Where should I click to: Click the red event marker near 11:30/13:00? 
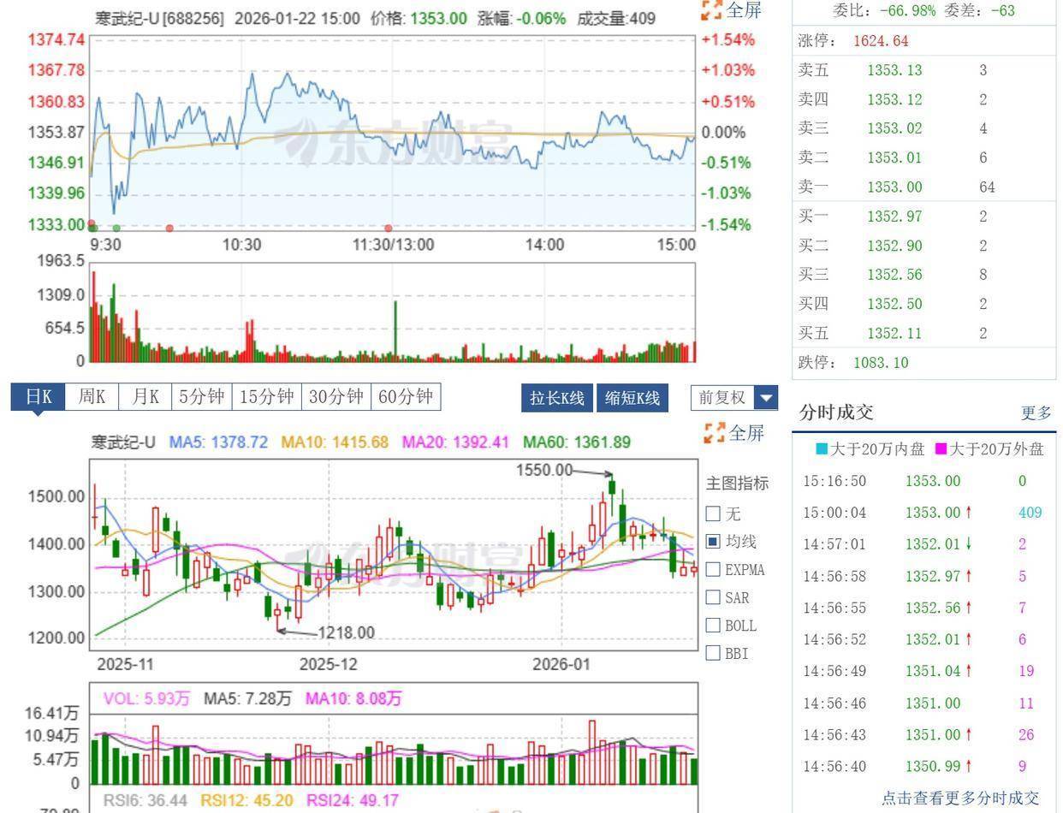tap(389, 228)
